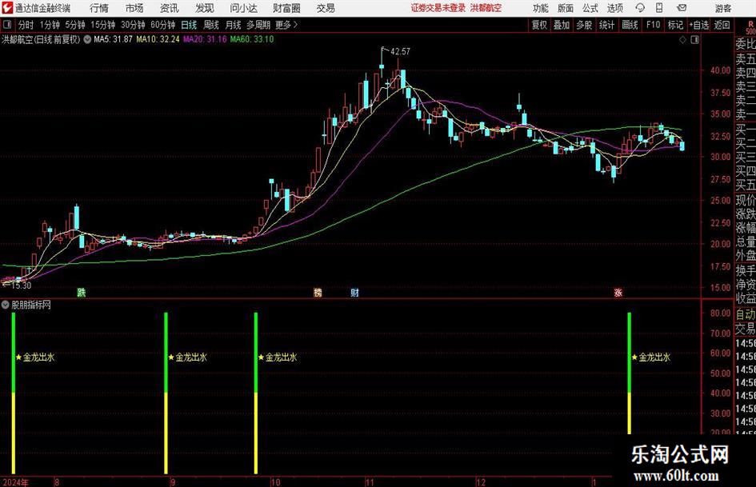Screen dimensions: 756x487
Task: Open the 选项 menu
Action: (x=614, y=8)
